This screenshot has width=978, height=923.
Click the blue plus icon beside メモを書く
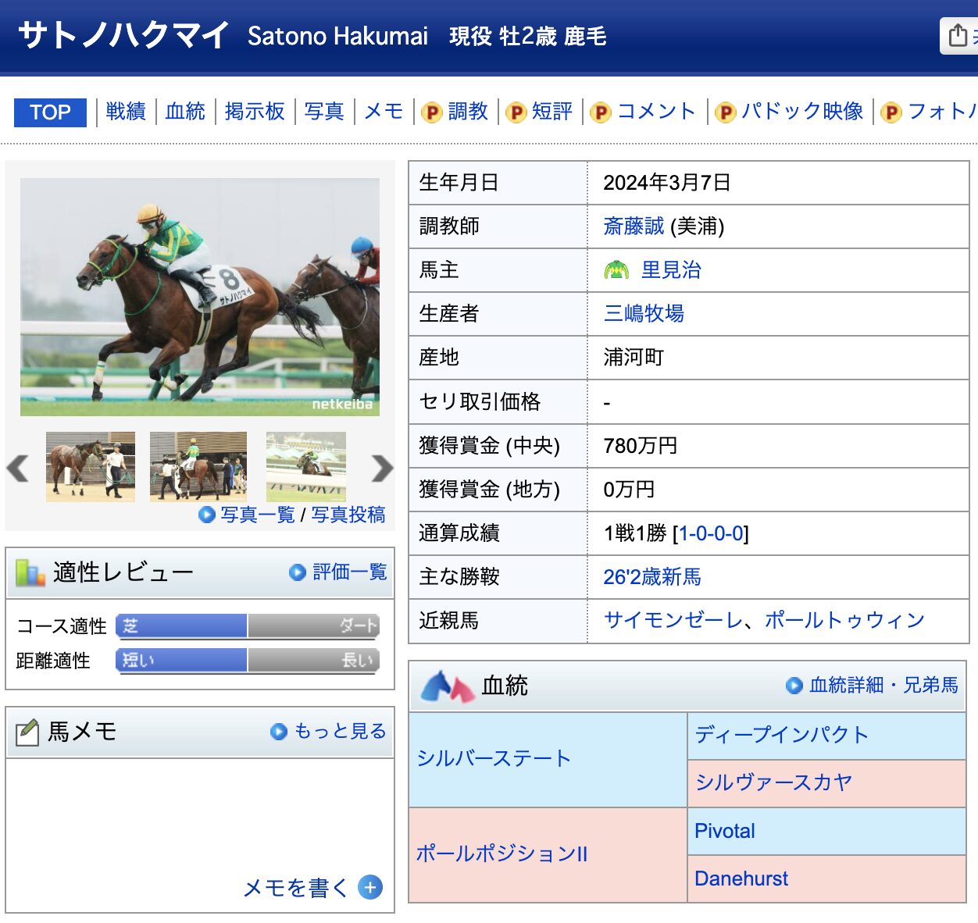coord(370,888)
